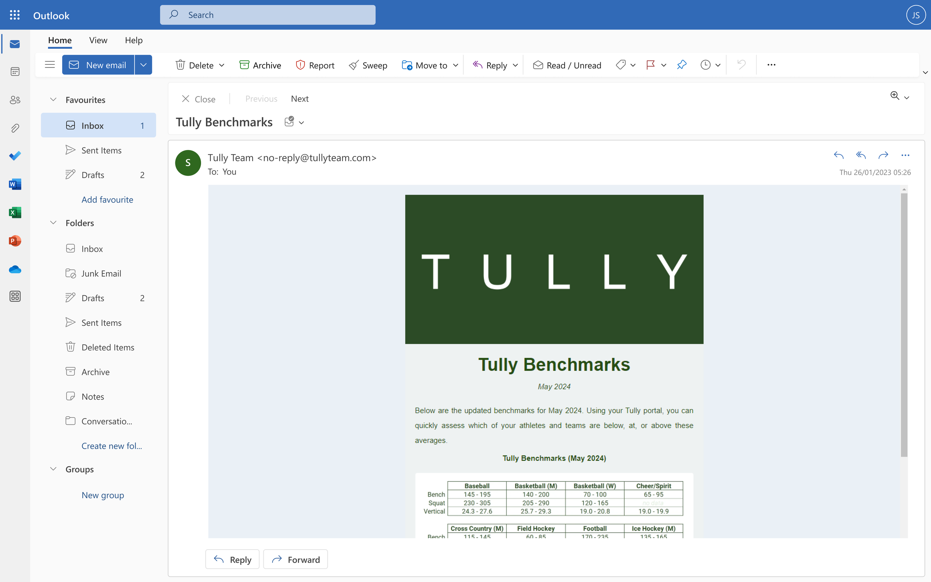The width and height of the screenshot is (931, 582).
Task: Flag the Tully Benchmarks message
Action: [651, 65]
